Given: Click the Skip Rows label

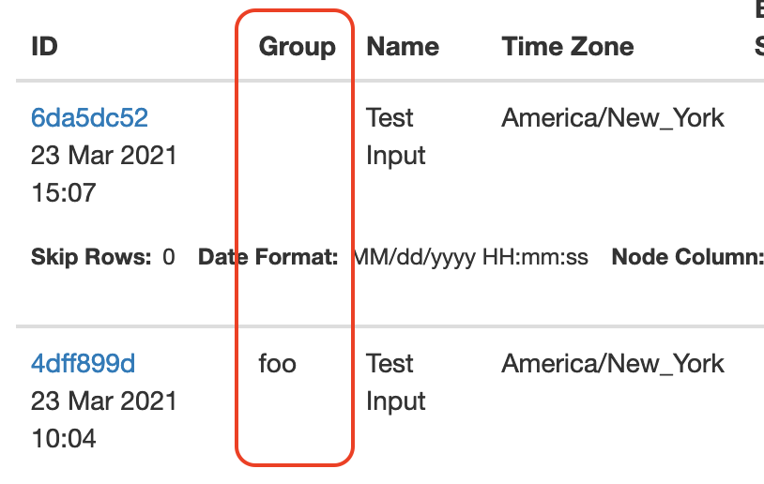Looking at the screenshot, I should 91,257.
